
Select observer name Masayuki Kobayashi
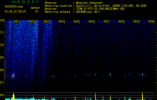tap(90, 3)
